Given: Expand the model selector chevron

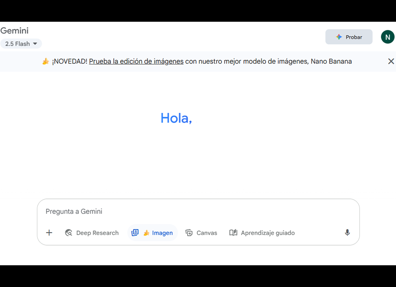Looking at the screenshot, I should point(35,43).
